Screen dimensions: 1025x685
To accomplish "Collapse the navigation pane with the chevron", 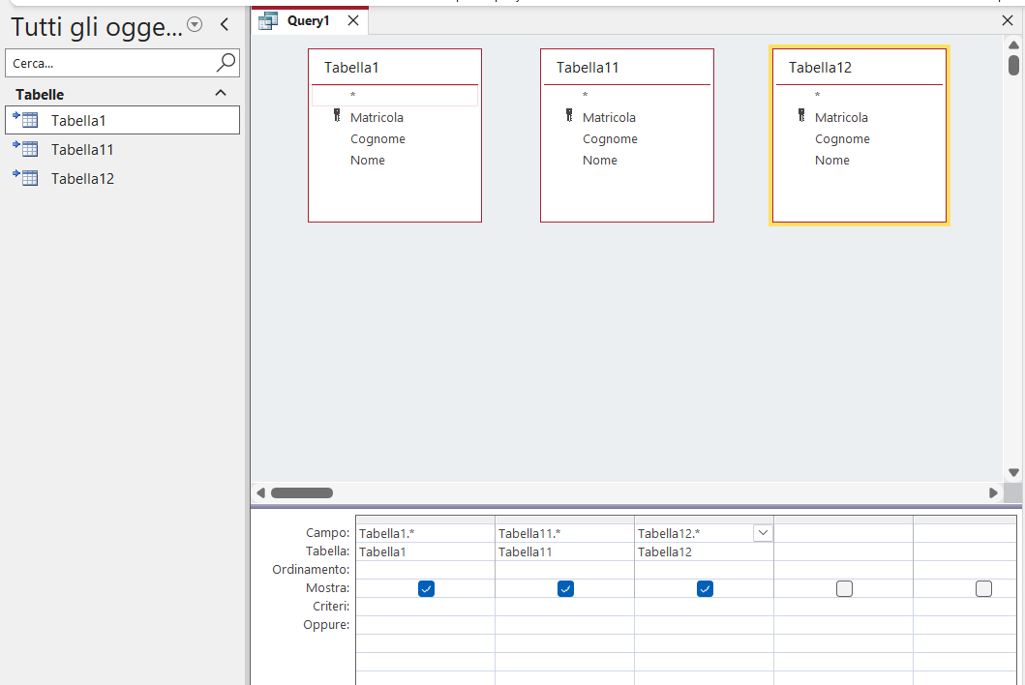I will click(225, 25).
